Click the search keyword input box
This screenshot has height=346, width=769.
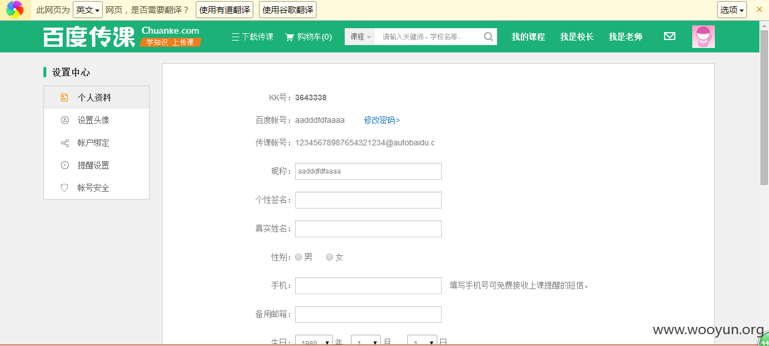tap(428, 37)
